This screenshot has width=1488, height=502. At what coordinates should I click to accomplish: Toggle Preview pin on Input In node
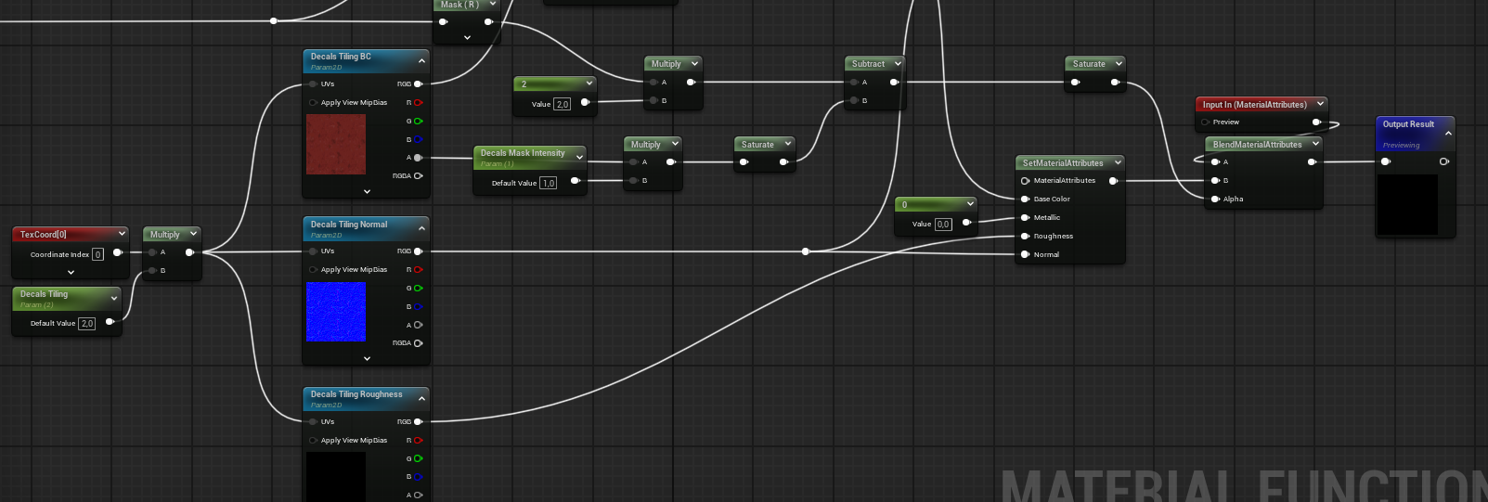tap(1205, 122)
